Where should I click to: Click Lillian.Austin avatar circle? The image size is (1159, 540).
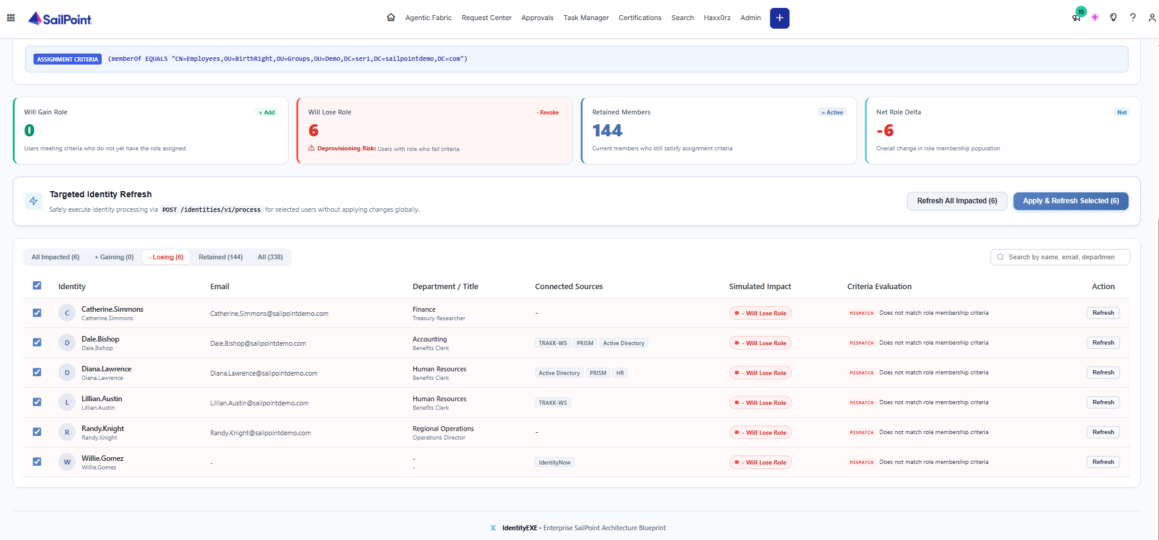pos(67,402)
